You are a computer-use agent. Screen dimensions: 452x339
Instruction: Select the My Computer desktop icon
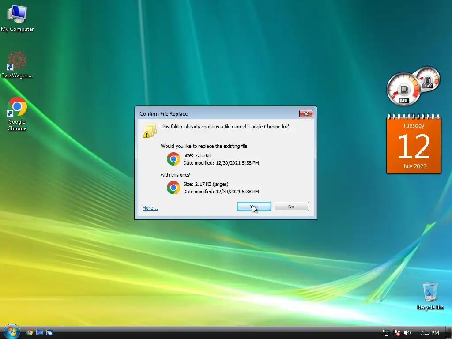pyautogui.click(x=17, y=19)
